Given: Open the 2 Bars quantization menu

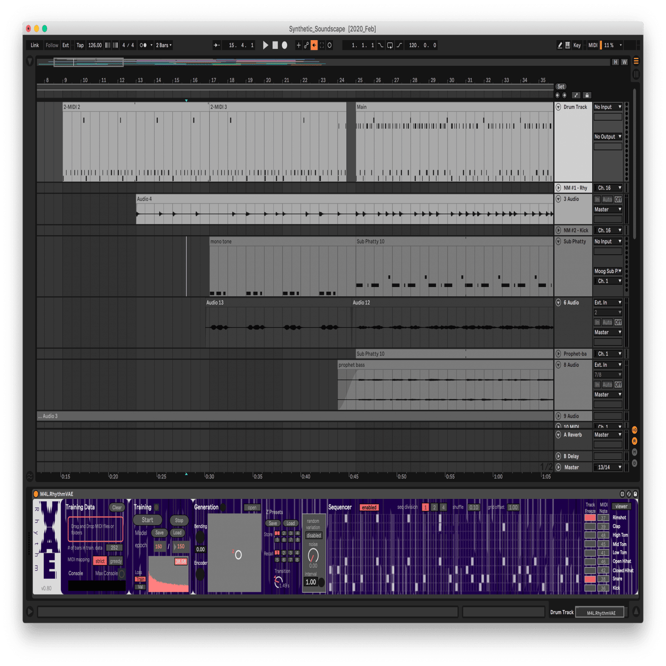Looking at the screenshot, I should [164, 45].
